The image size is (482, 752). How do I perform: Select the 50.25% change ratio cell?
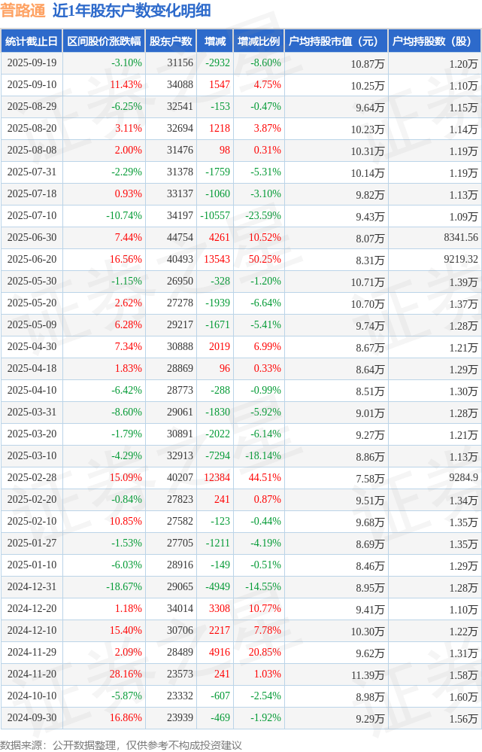(265, 260)
